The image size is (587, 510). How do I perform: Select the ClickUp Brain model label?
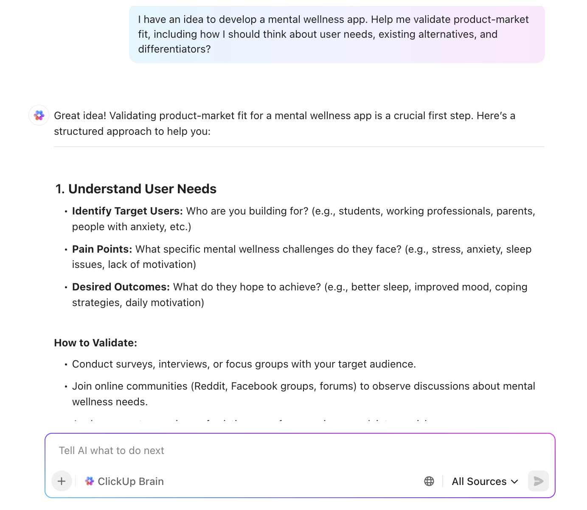131,482
